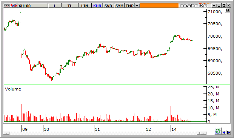Toggle the SVD button
234x138 pixels.
click(108, 6)
